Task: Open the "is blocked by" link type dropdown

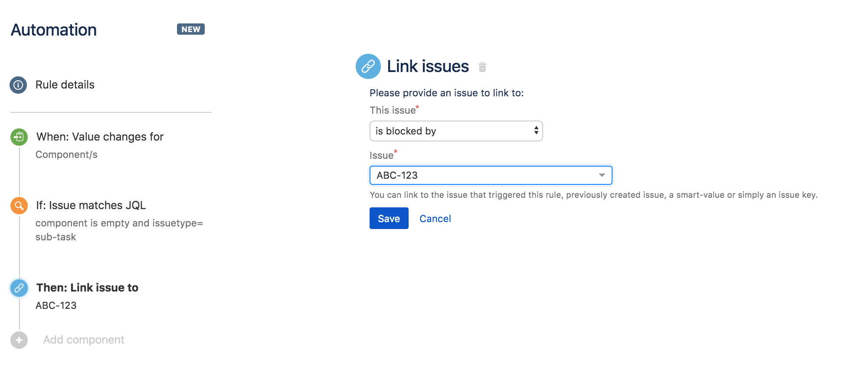Action: coord(455,131)
